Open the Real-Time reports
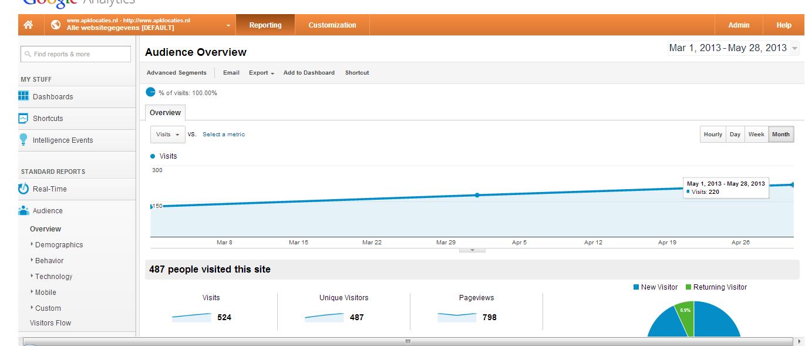The height and width of the screenshot is (346, 805). click(50, 189)
